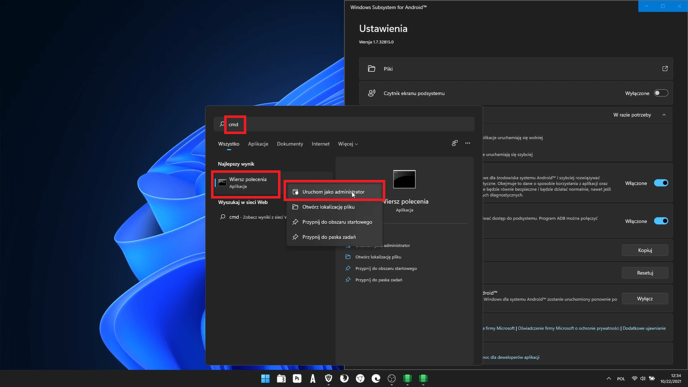Viewport: 688px width, 387px height.
Task: Switch to the Internet search tab
Action: click(320, 144)
